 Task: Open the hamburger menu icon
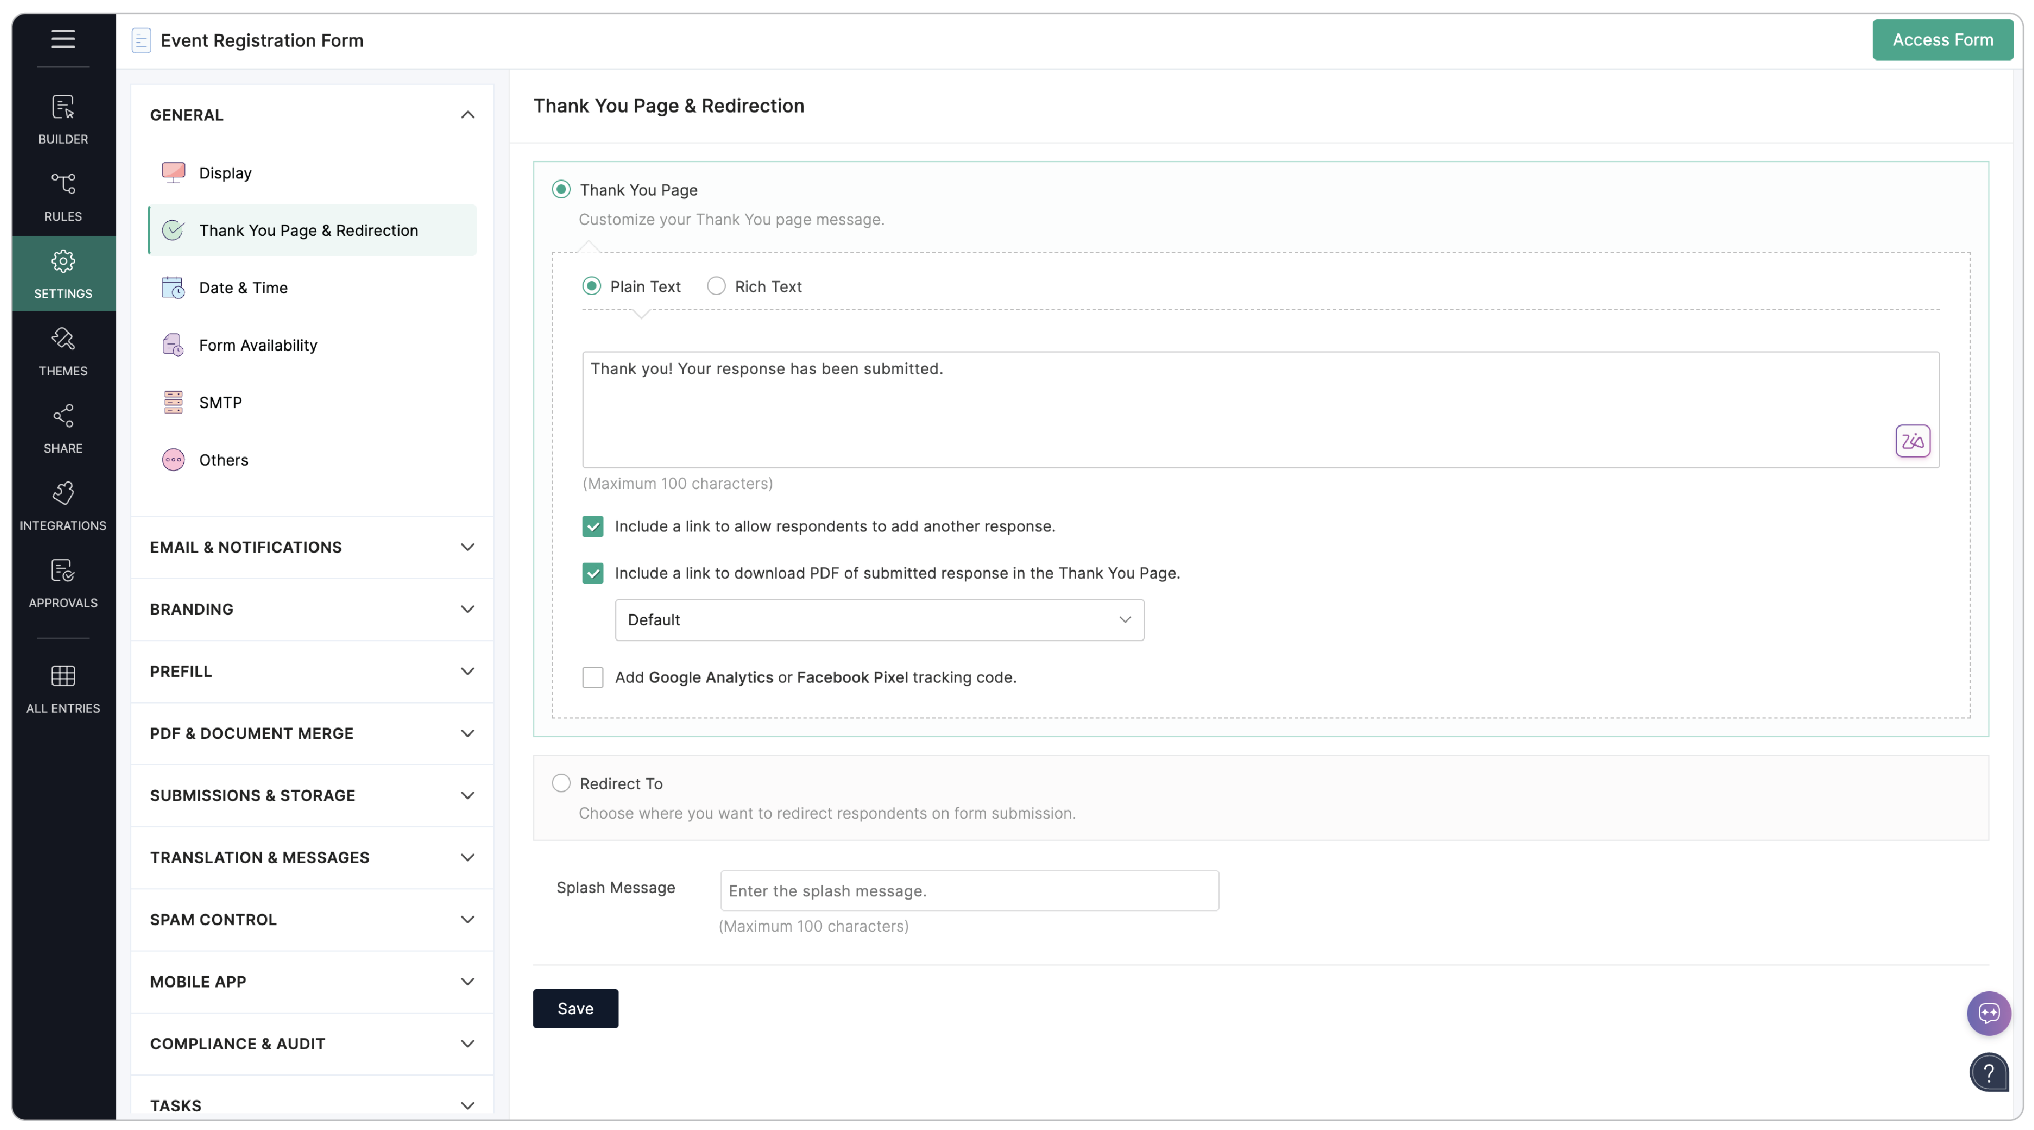pyautogui.click(x=63, y=39)
